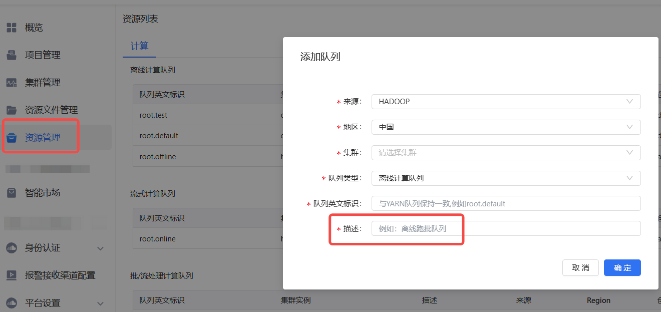Open 概览 in the sidebar
This screenshot has height=312, width=661.
click(x=34, y=28)
